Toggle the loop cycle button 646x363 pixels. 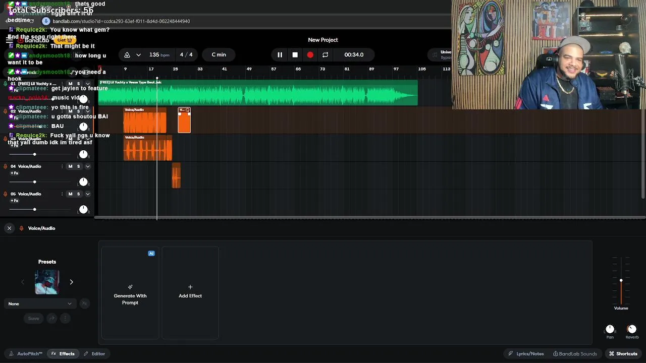coord(325,54)
